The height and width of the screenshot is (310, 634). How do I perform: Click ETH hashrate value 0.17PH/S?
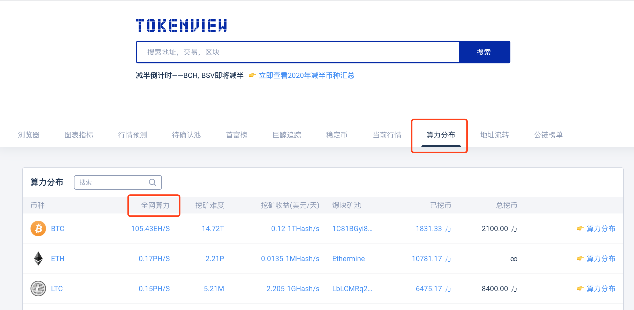pyautogui.click(x=154, y=259)
